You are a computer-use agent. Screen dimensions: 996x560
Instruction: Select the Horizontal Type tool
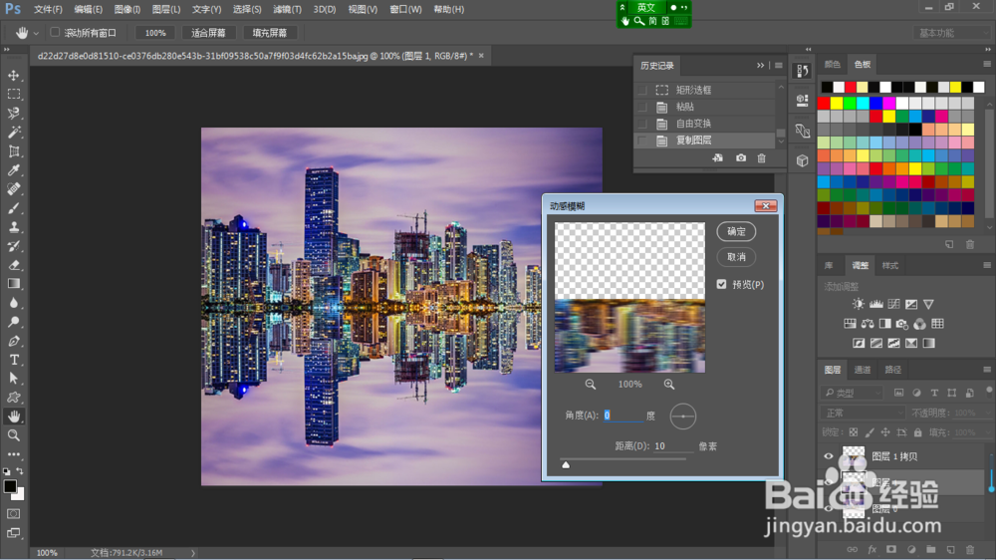click(x=13, y=360)
